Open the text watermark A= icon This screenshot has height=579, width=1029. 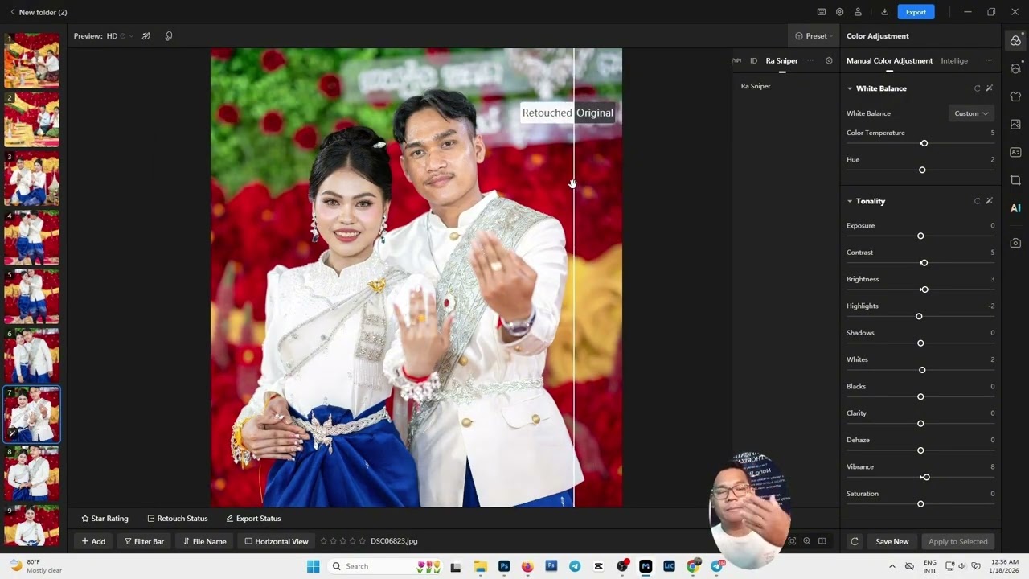point(1015,152)
